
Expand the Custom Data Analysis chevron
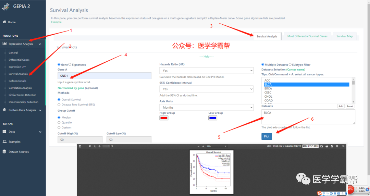click(40, 110)
